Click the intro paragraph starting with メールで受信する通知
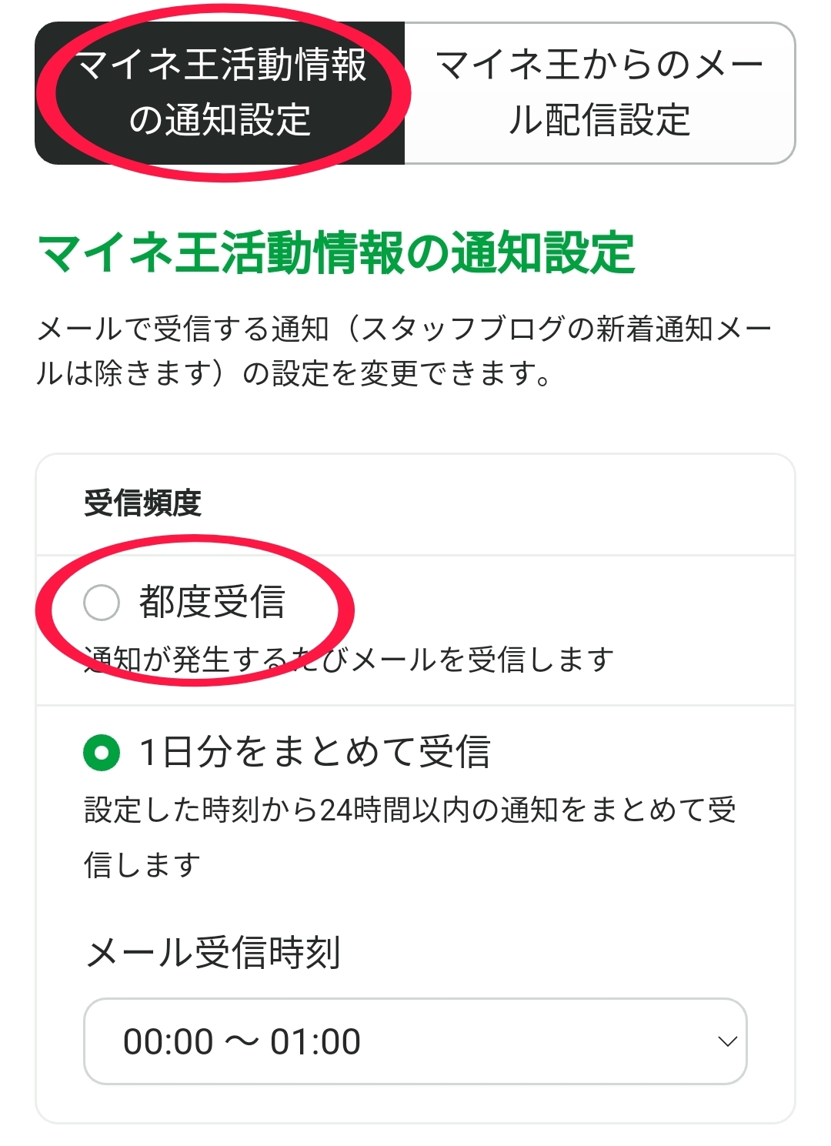831x1146 pixels. coord(404,329)
